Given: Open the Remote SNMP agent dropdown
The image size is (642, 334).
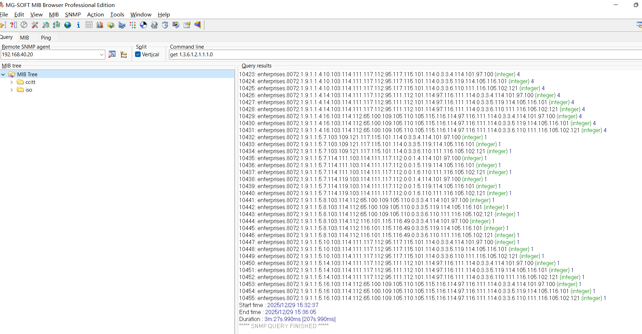Looking at the screenshot, I should coord(101,55).
